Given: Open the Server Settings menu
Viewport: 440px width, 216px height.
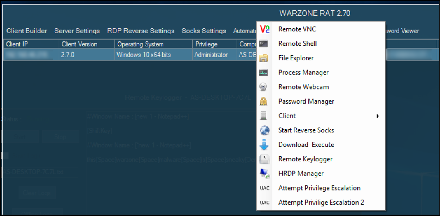Looking at the screenshot, I should 77,31.
